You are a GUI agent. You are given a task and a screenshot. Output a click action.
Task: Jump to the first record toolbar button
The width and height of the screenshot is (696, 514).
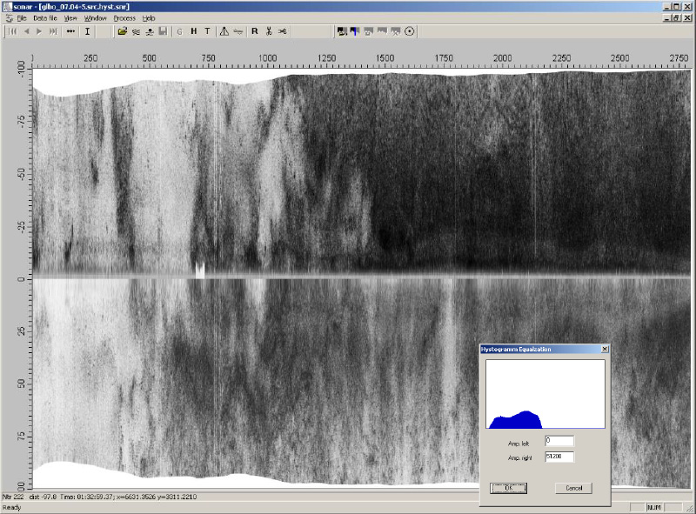pyautogui.click(x=13, y=31)
